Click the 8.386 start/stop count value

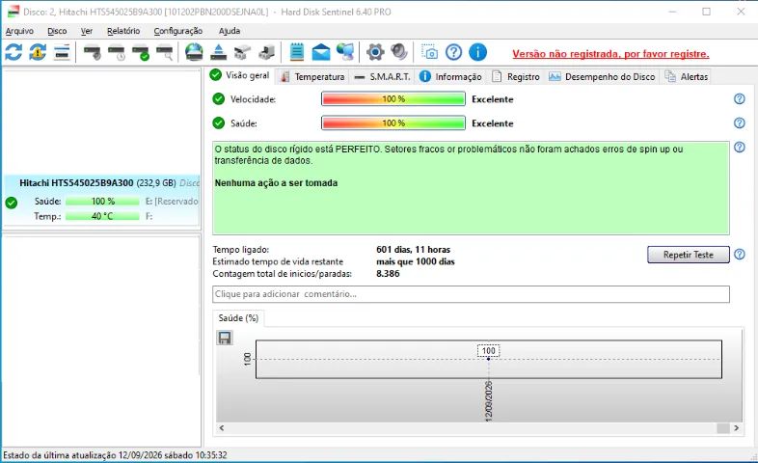(x=388, y=274)
